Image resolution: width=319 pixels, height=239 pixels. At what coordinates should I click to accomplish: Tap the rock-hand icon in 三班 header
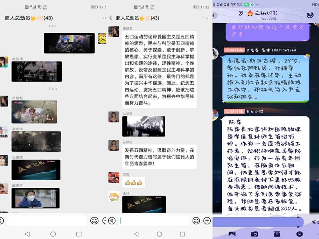(310, 15)
